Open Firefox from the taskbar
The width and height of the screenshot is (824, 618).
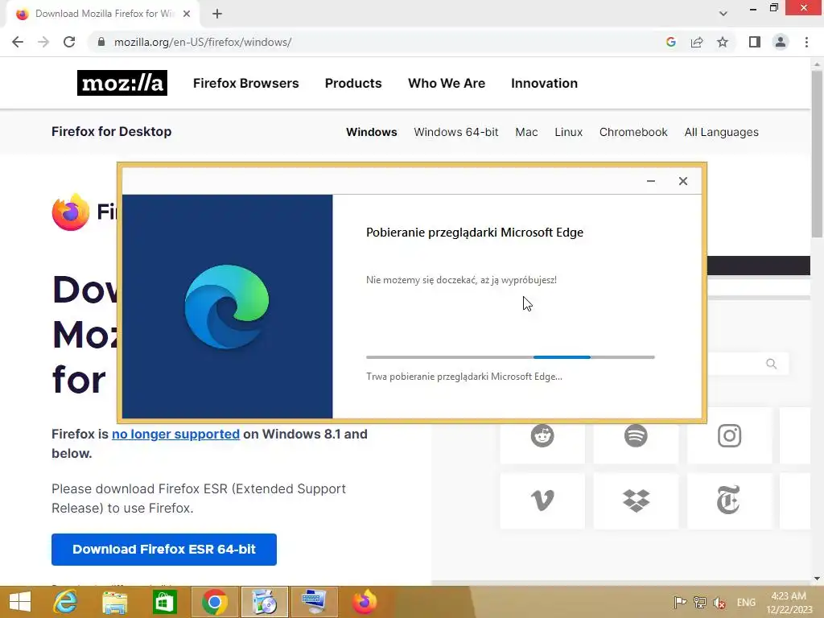click(365, 602)
